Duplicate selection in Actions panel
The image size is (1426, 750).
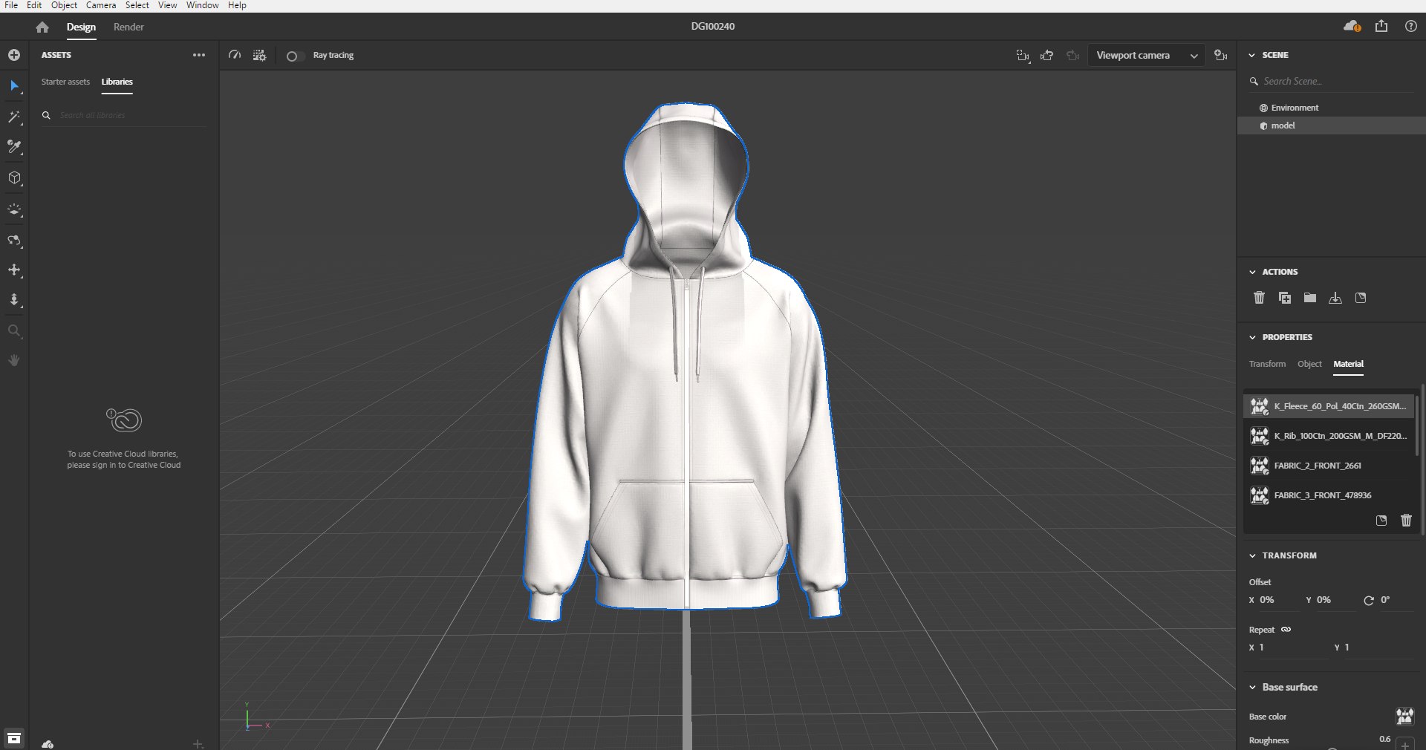pos(1285,298)
